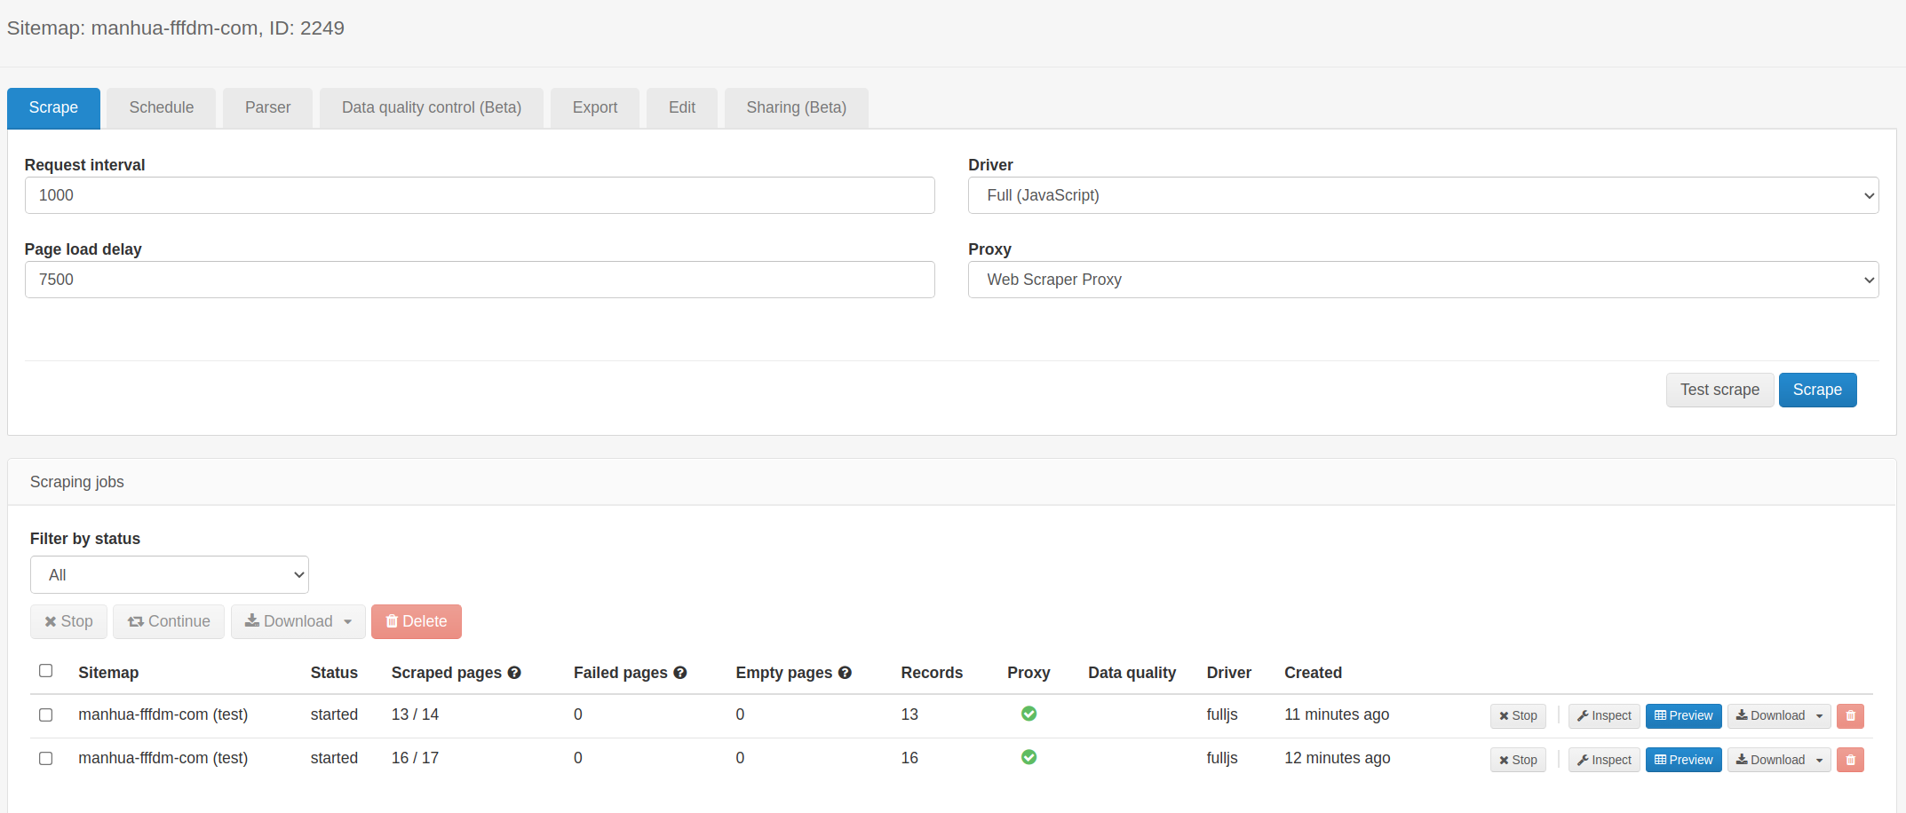This screenshot has width=1906, height=813.
Task: Check the second manhua-fffdm-com job checkbox
Action: tap(46, 759)
